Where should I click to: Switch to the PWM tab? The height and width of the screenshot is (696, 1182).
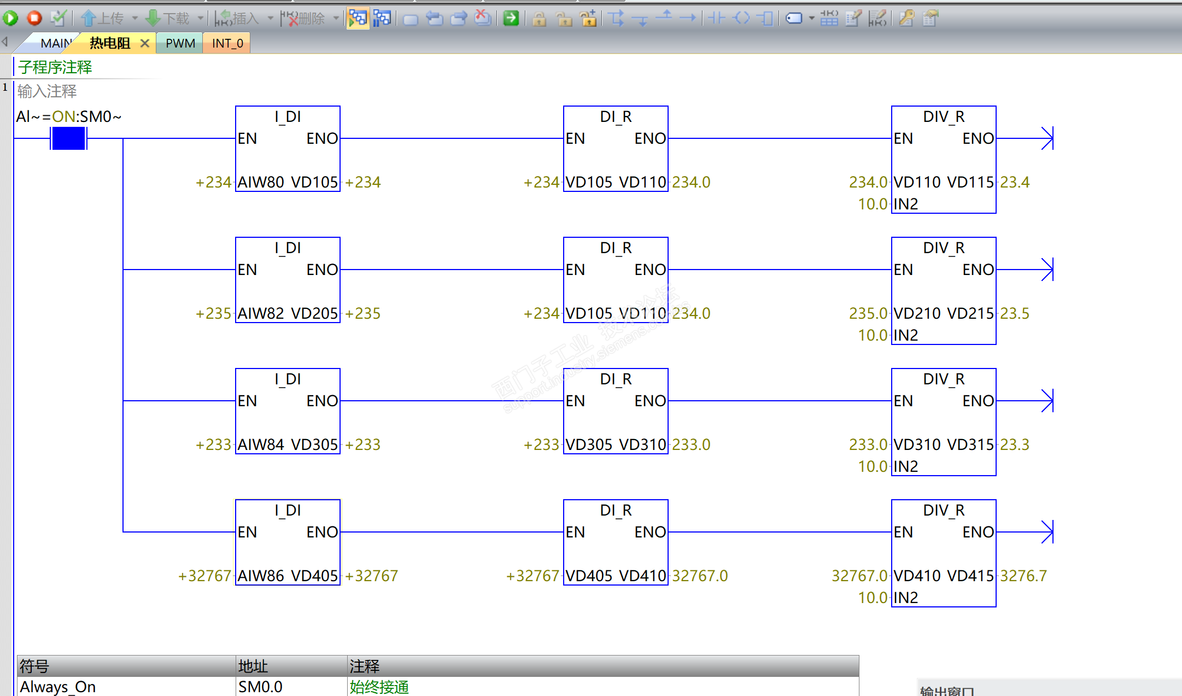point(180,43)
